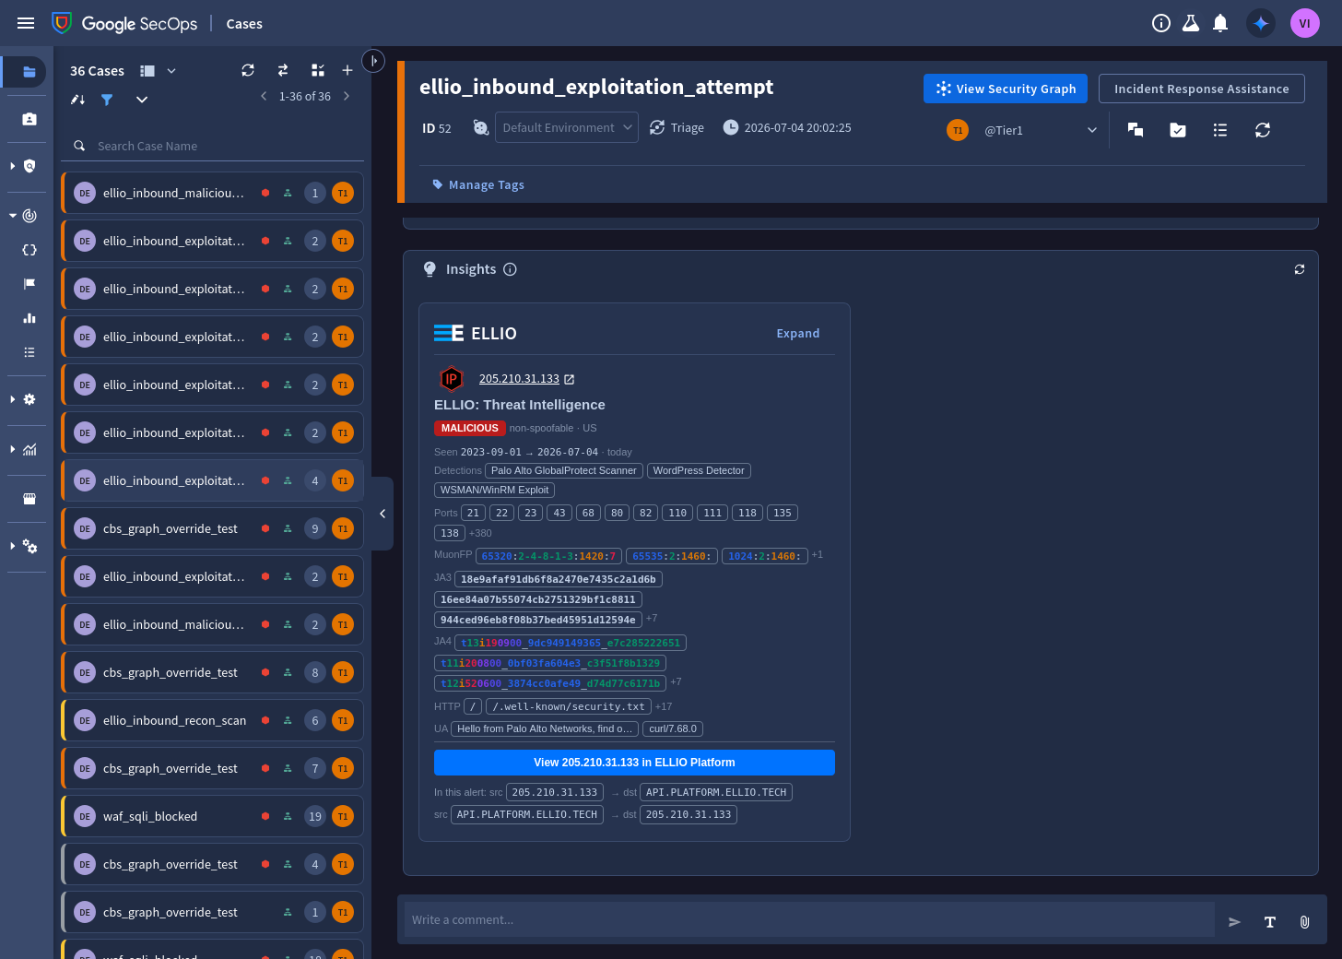Viewport: 1342px width, 959px height.
Task: Open the notifications bell
Action: click(x=1220, y=23)
